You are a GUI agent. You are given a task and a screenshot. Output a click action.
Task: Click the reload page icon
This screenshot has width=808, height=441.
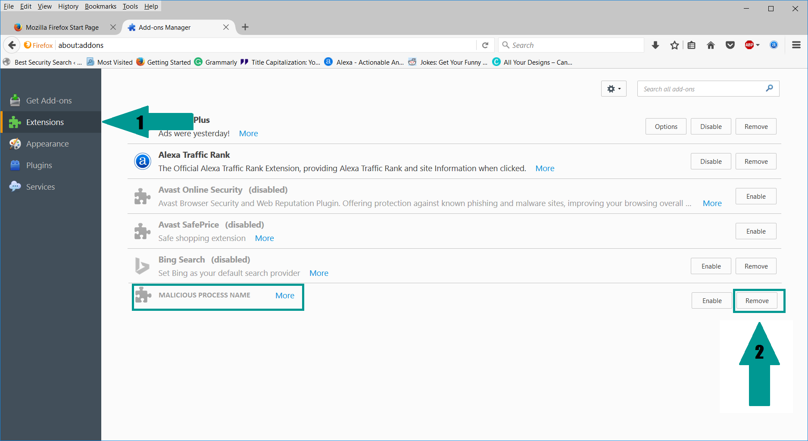tap(485, 45)
